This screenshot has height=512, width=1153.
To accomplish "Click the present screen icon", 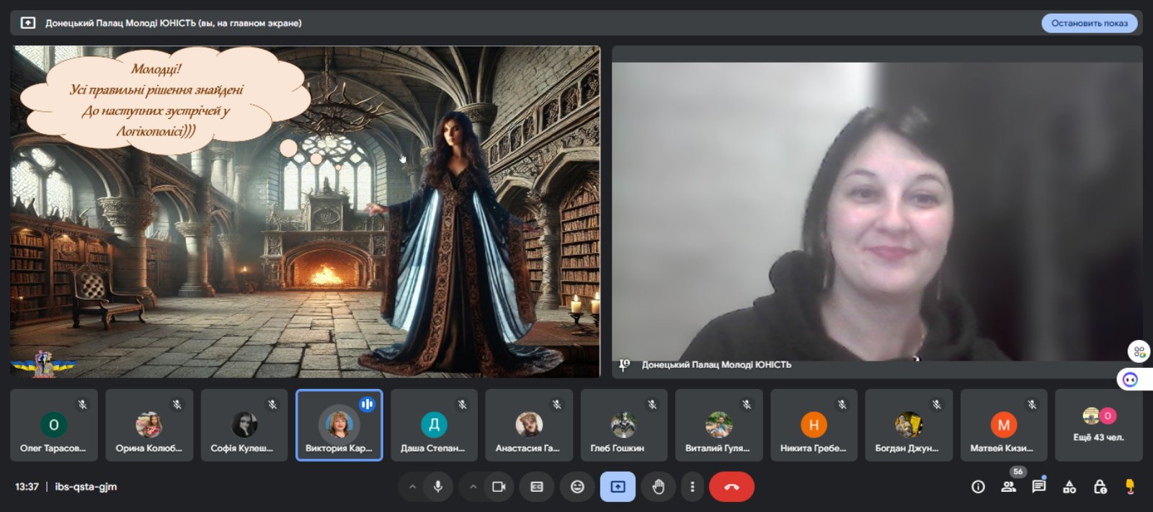I will pos(618,487).
